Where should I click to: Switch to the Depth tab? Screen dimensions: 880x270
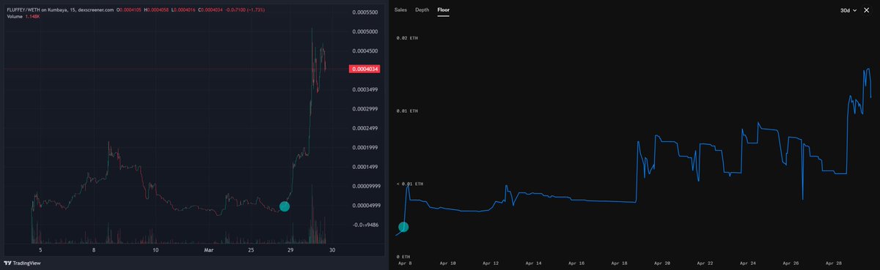click(422, 10)
